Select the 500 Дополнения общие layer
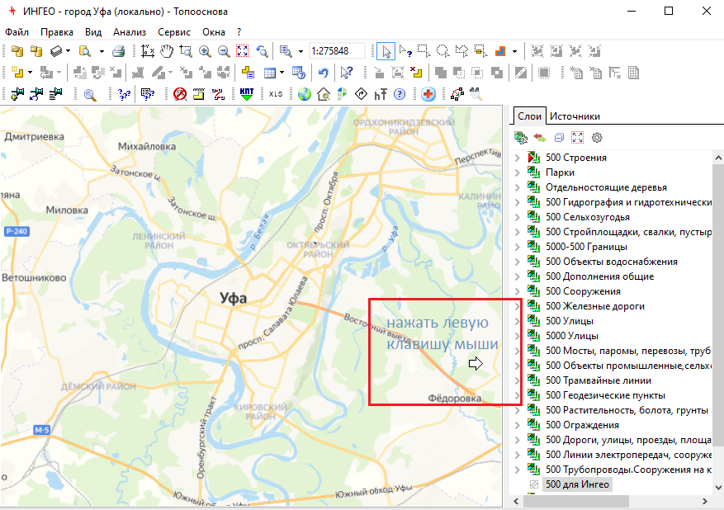 point(600,276)
